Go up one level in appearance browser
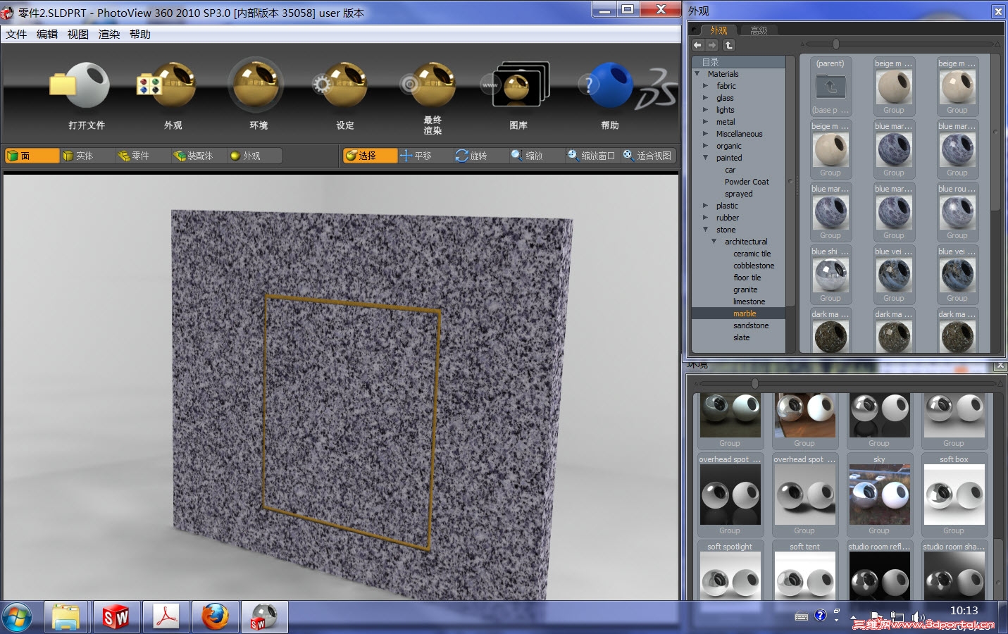Viewport: 1008px width, 634px height. (x=729, y=45)
